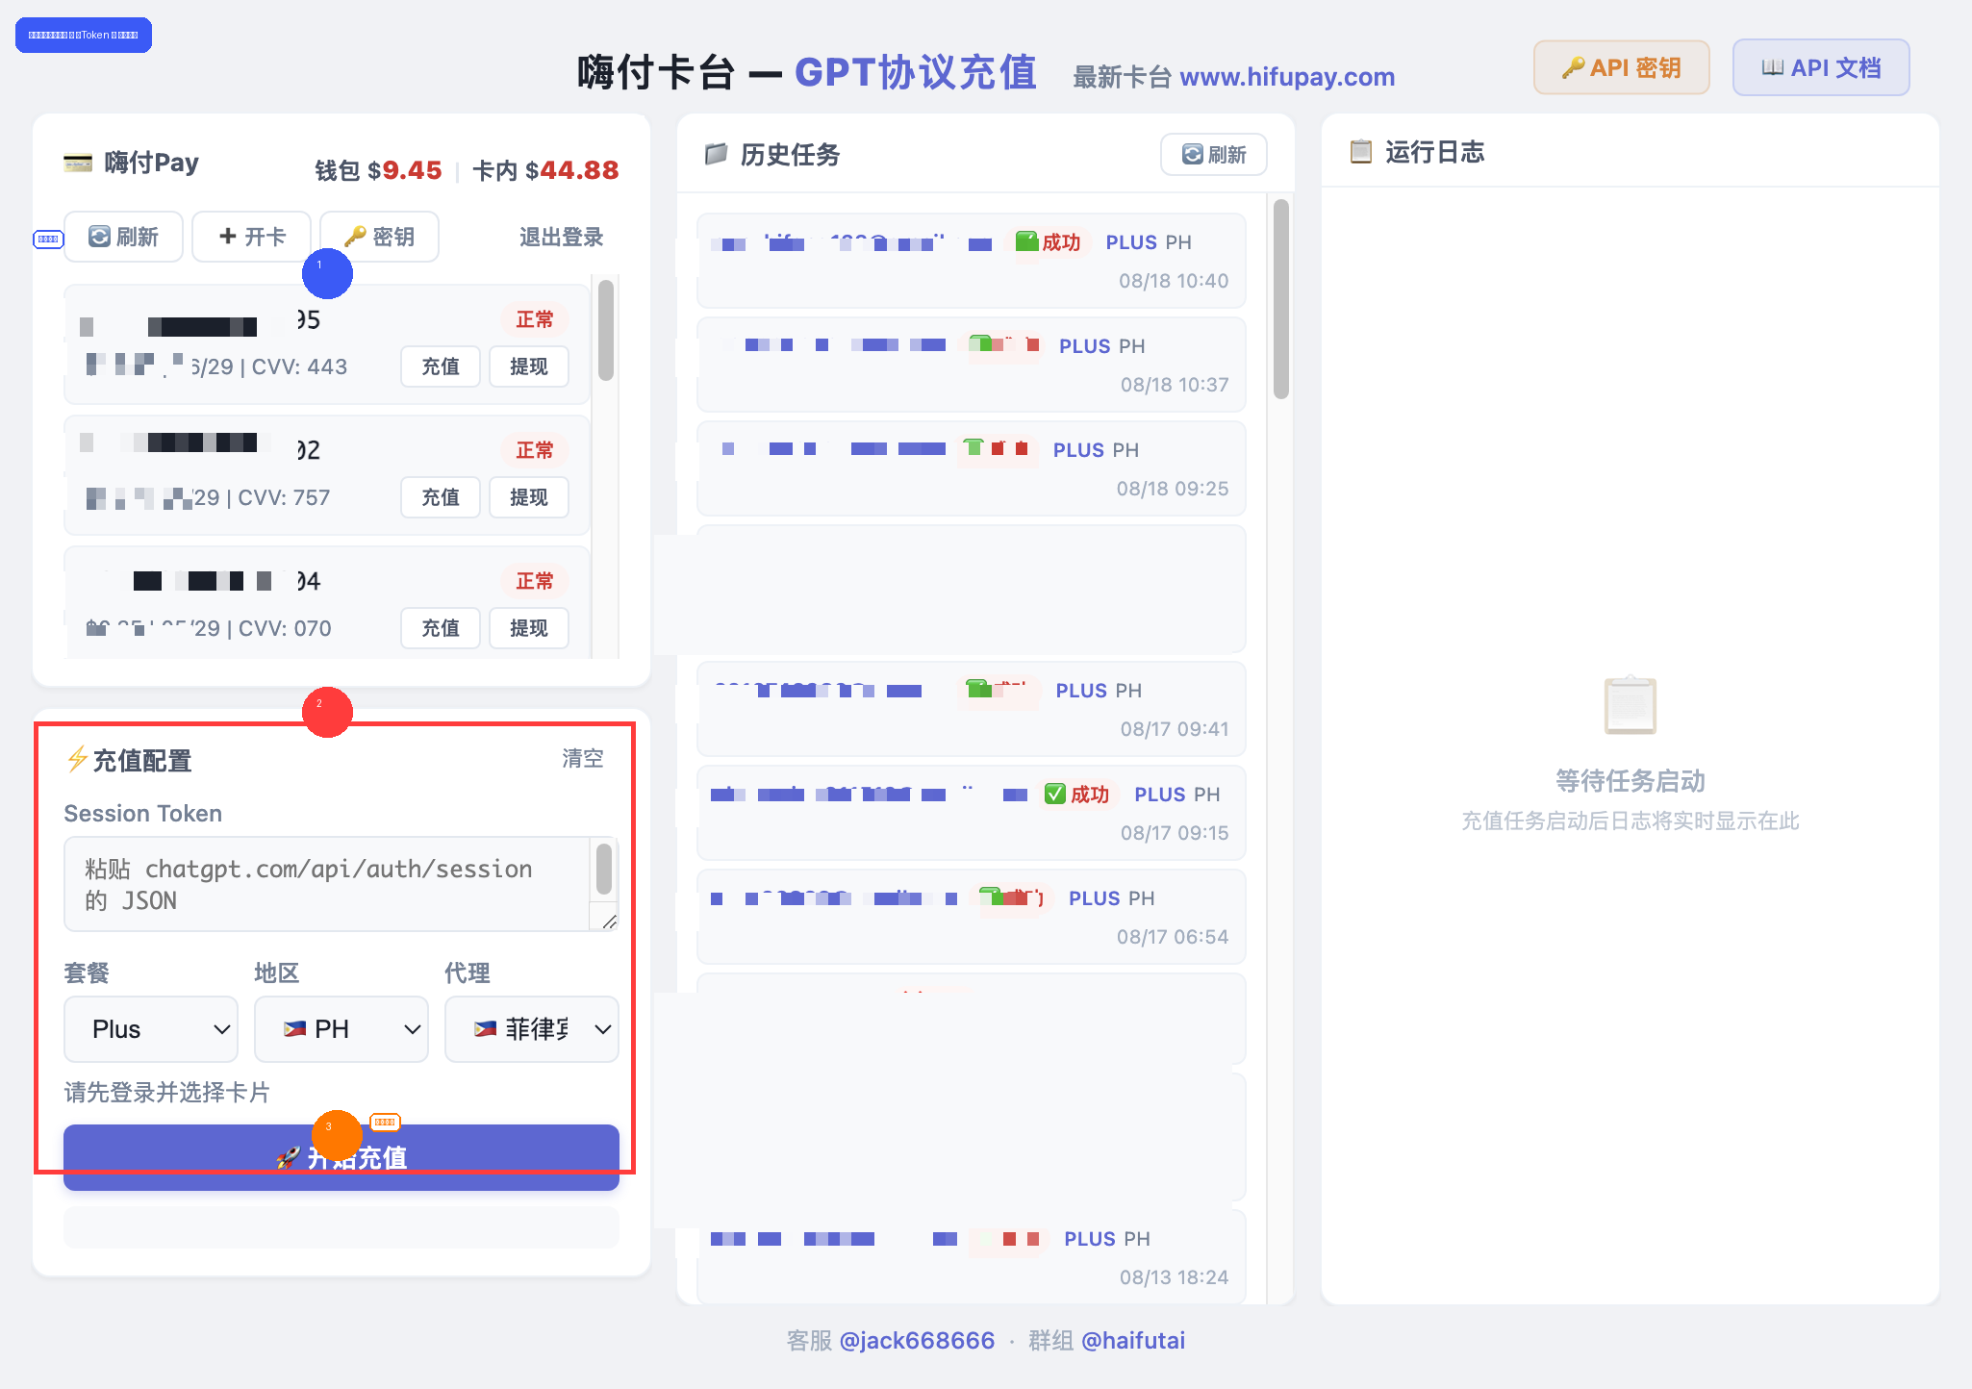Open the 密钥 button in card panel
Image resolution: width=1972 pixels, height=1389 pixels.
[379, 237]
